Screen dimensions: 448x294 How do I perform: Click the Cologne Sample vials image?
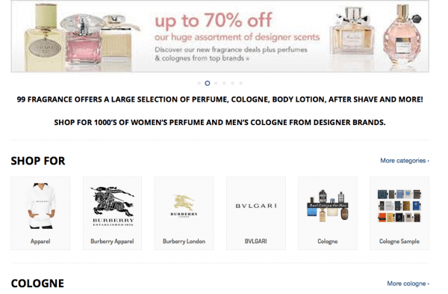coord(399,206)
